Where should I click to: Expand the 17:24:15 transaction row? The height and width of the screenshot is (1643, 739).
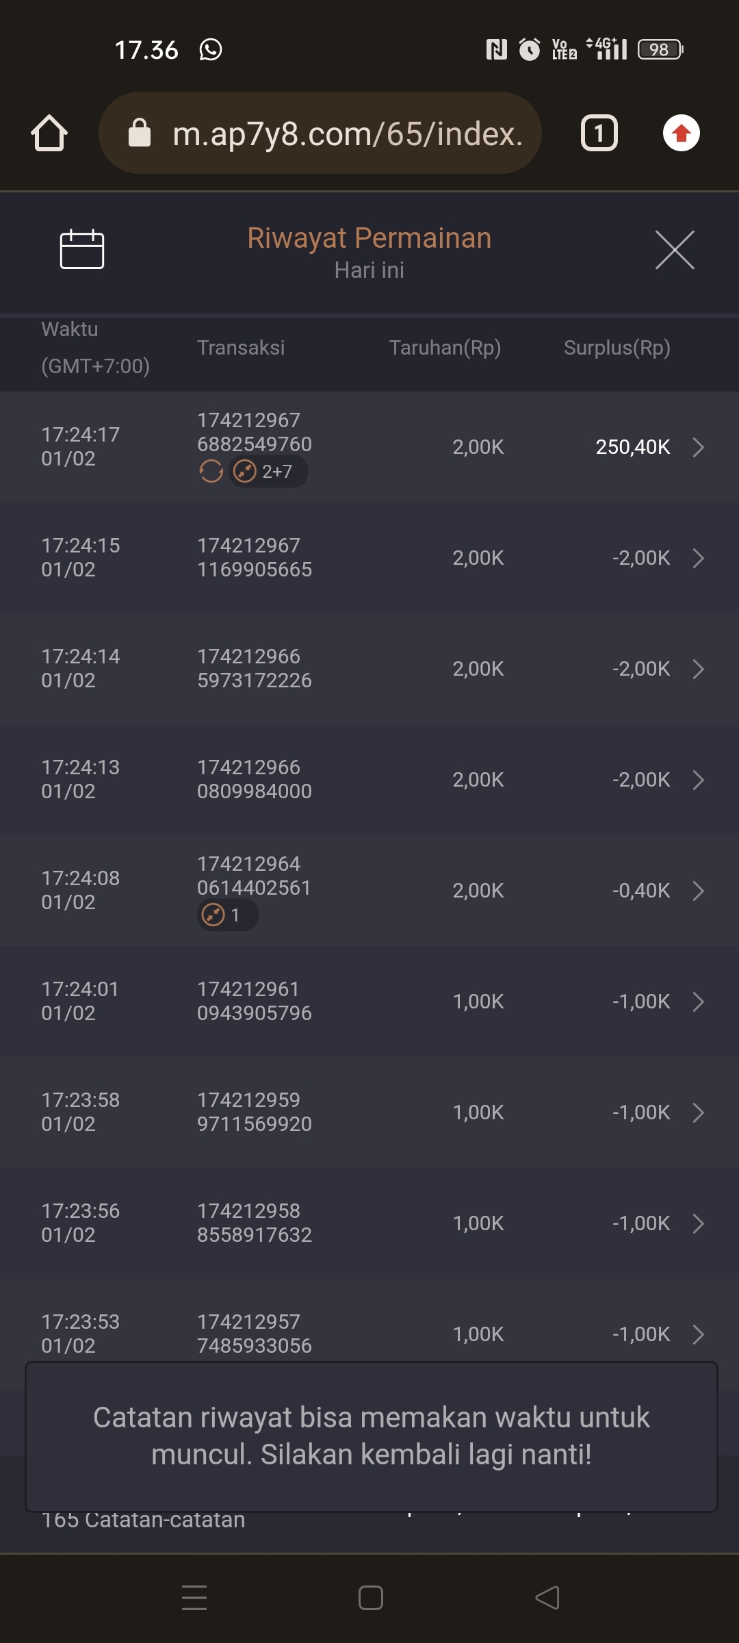(x=698, y=558)
